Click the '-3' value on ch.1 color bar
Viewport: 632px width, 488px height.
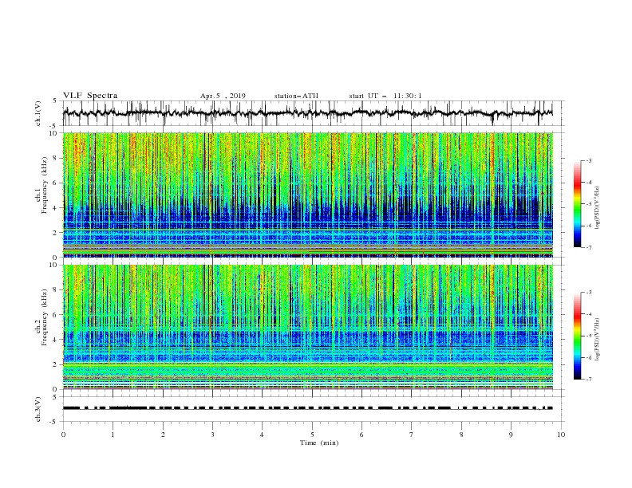pos(588,160)
